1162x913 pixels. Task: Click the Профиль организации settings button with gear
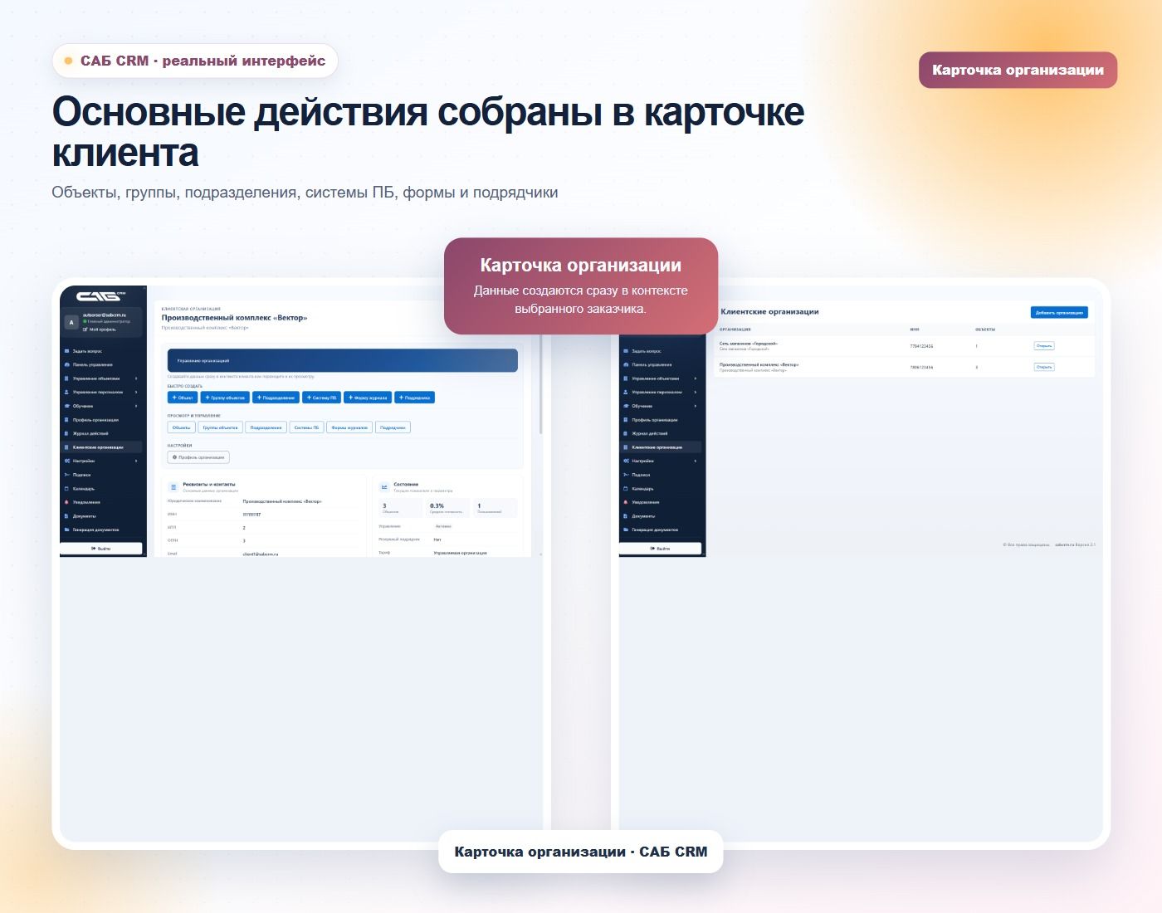coord(198,457)
